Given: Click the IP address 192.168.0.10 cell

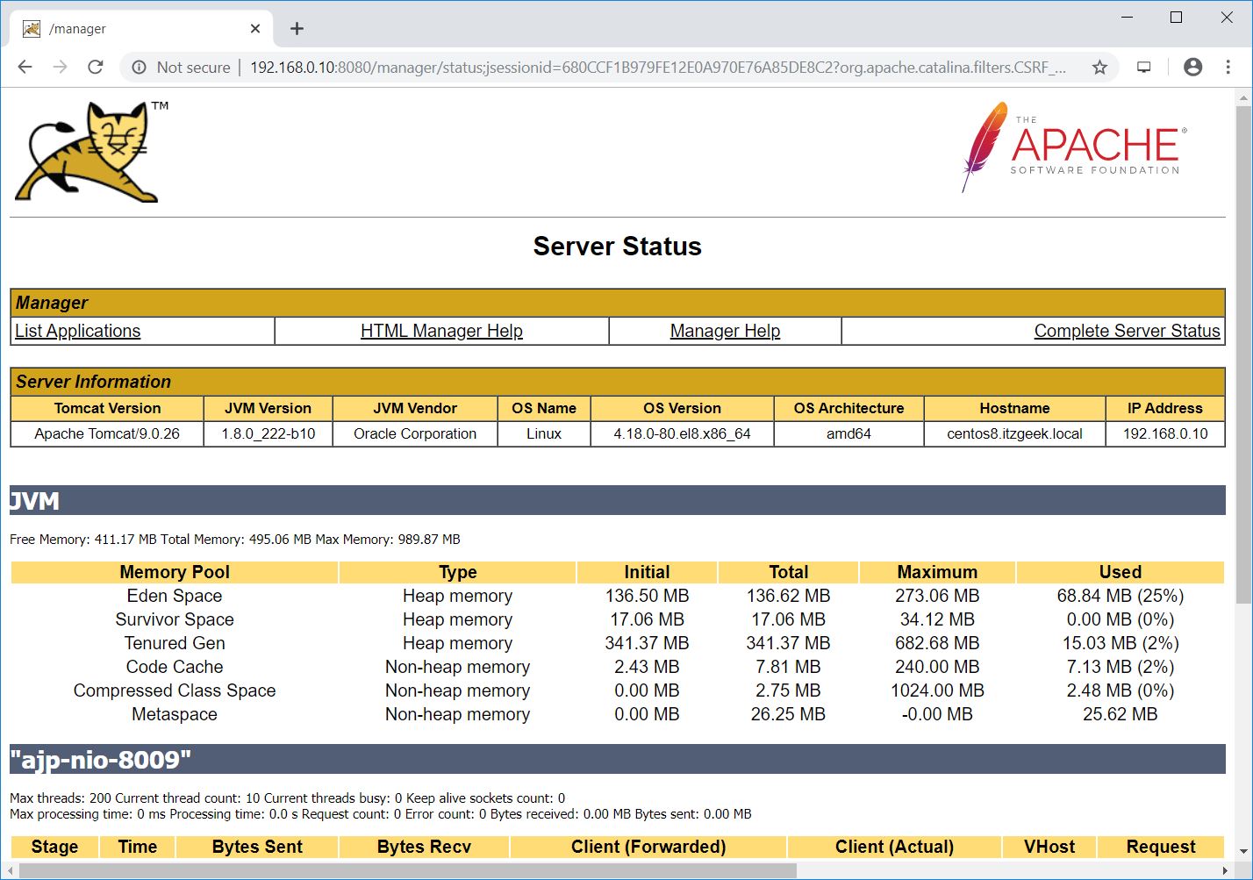Looking at the screenshot, I should point(1165,433).
